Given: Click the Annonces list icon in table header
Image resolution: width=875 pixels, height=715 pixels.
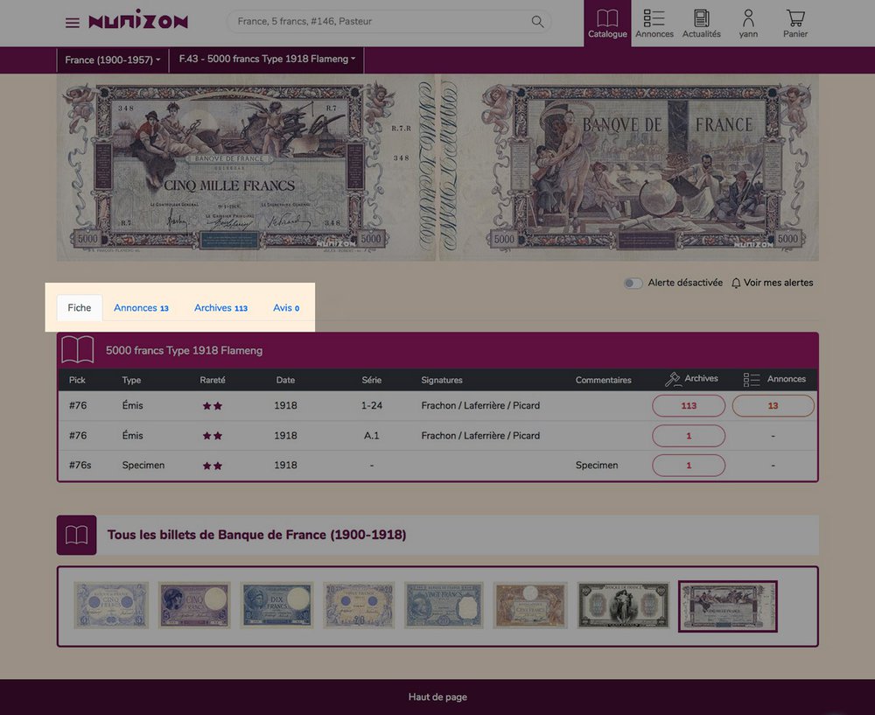Looking at the screenshot, I should tap(751, 380).
